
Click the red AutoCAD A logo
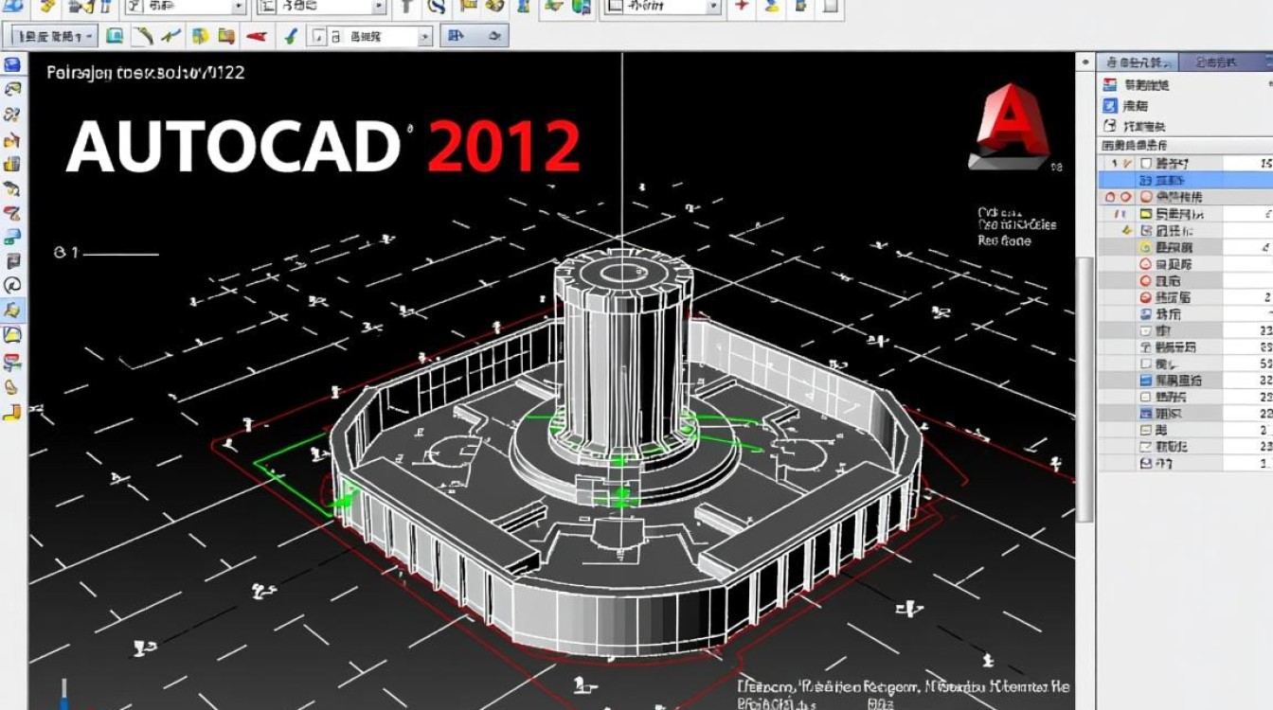coord(1009,127)
